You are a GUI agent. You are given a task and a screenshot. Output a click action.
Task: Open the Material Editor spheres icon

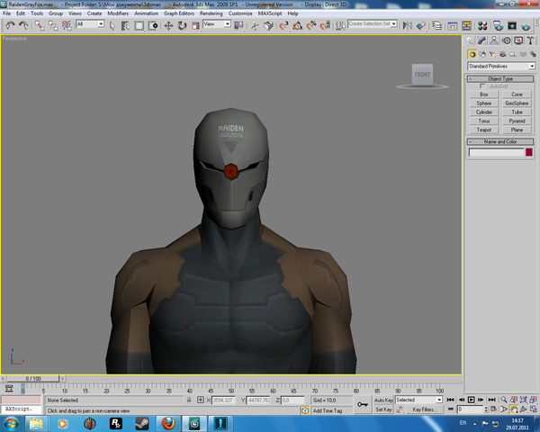[482, 26]
